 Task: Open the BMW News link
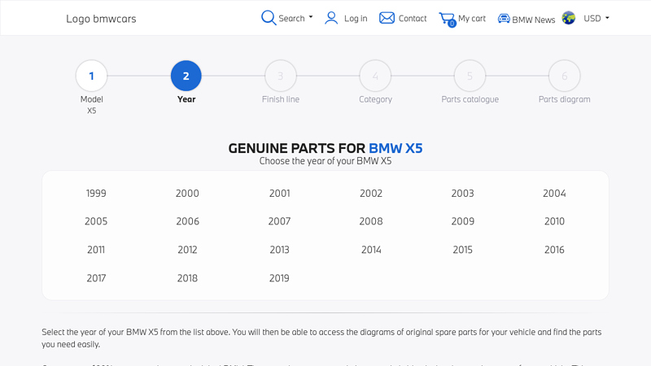(x=533, y=20)
